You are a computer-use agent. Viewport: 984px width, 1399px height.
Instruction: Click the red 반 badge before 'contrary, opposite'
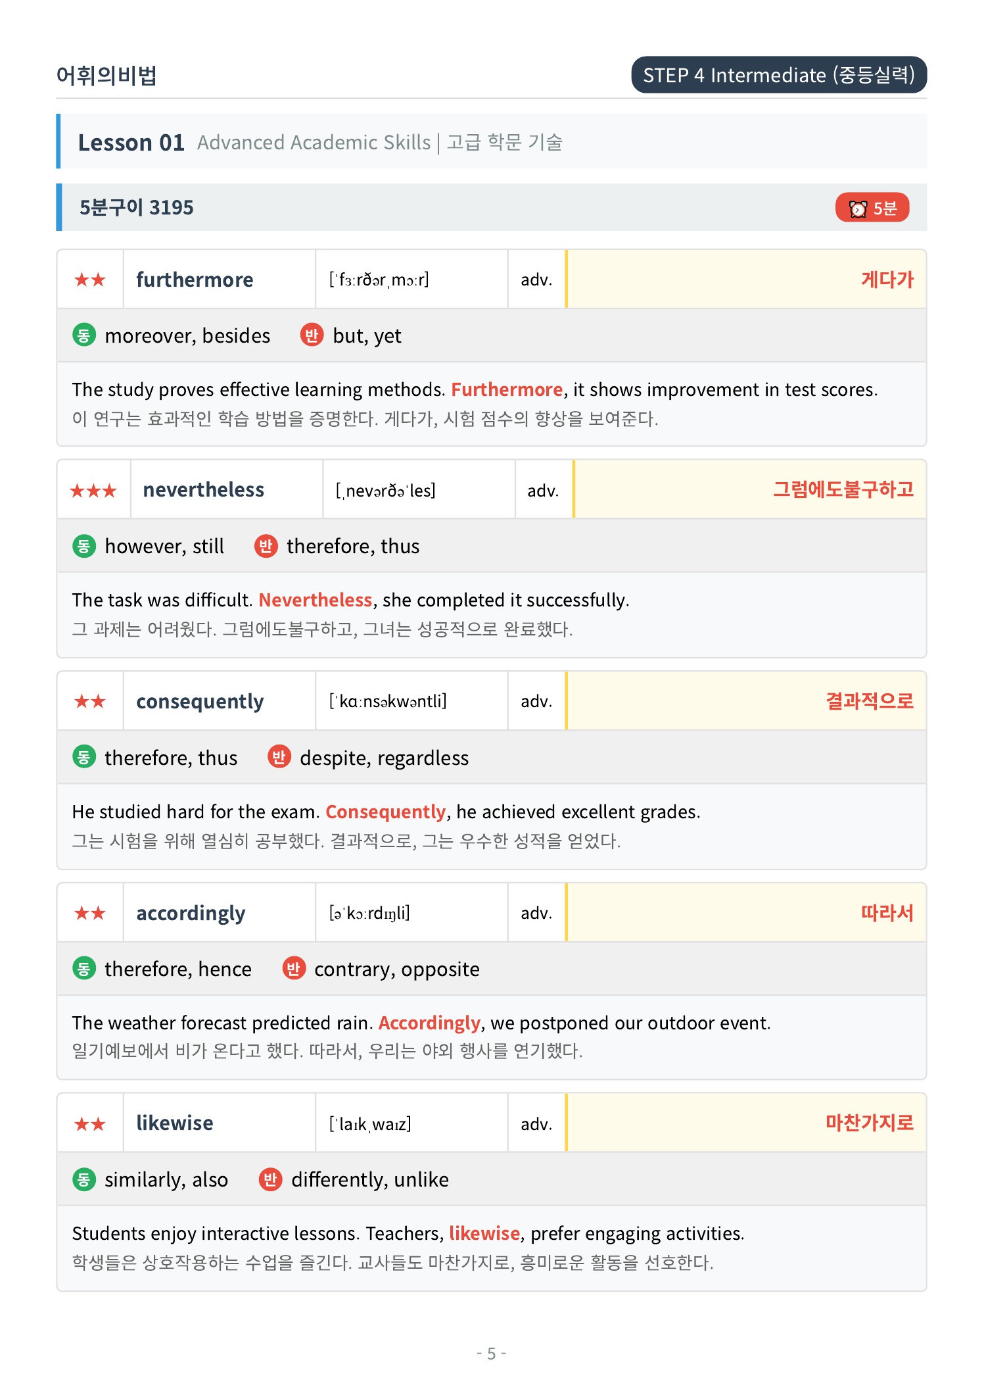tap(293, 968)
